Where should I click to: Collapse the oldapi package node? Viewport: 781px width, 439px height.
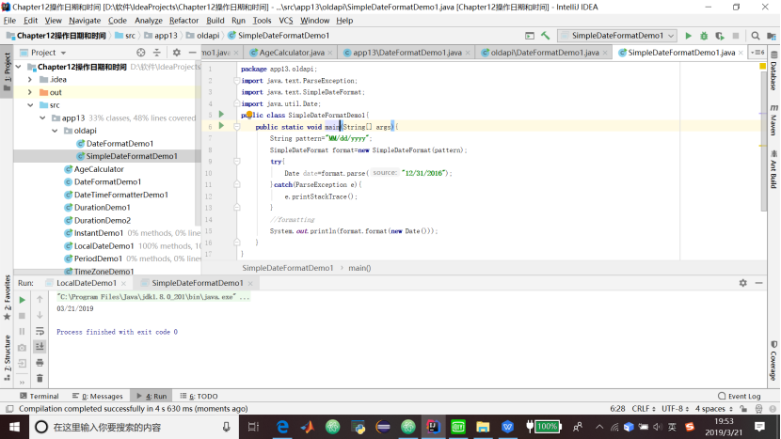click(55, 131)
